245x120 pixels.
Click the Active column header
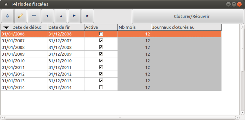(x=101, y=27)
